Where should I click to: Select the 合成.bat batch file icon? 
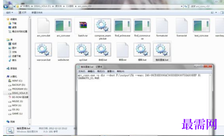103,50
